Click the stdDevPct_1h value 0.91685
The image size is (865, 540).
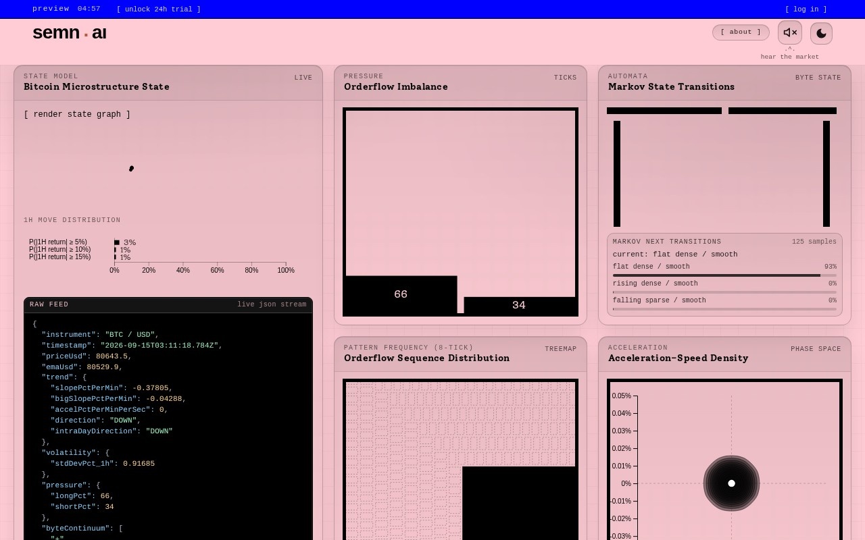pyautogui.click(x=139, y=464)
